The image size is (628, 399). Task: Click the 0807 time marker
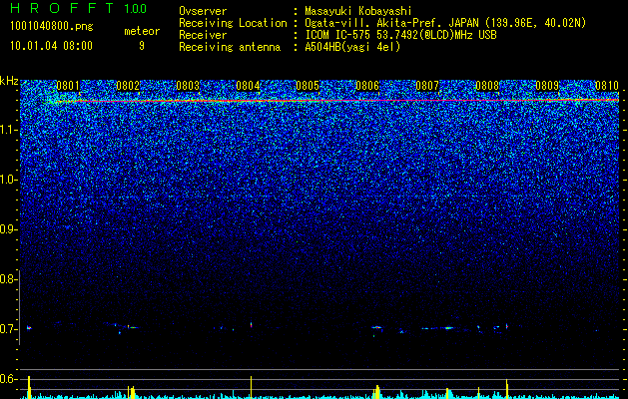click(427, 86)
